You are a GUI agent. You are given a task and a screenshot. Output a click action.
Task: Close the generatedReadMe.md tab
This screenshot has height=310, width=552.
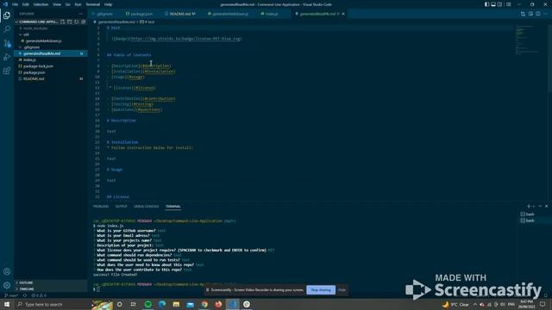(343, 14)
